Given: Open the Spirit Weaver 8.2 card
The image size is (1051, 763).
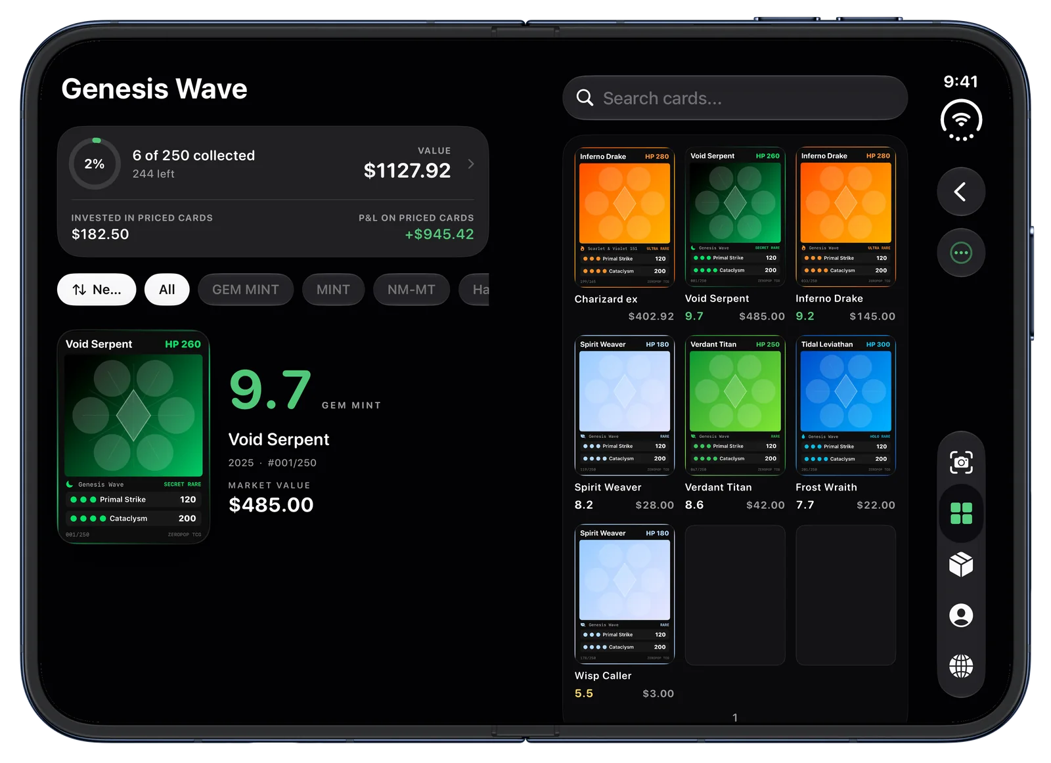Looking at the screenshot, I should point(624,405).
